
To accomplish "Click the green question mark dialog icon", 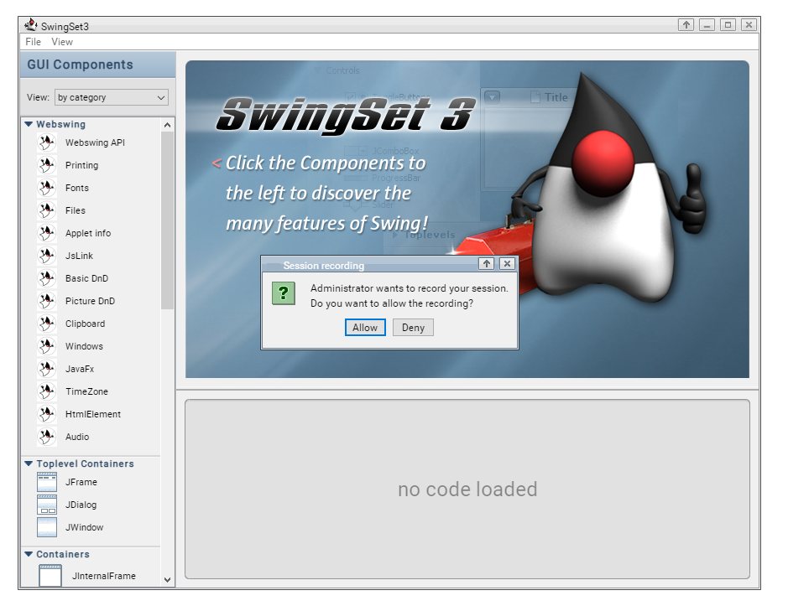I will click(284, 293).
